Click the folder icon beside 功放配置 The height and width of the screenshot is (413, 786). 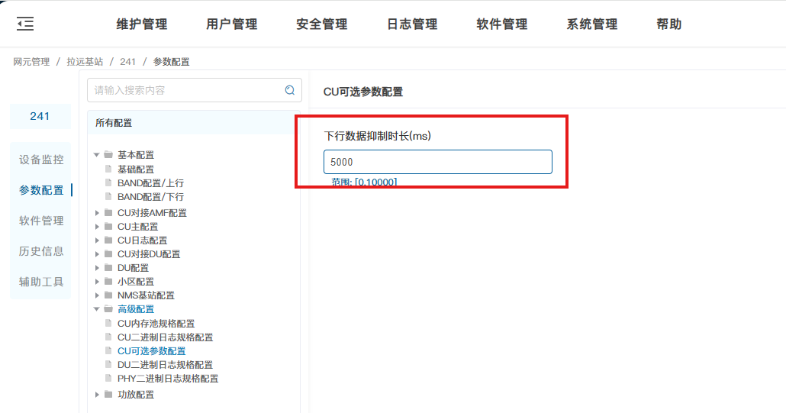tap(108, 395)
